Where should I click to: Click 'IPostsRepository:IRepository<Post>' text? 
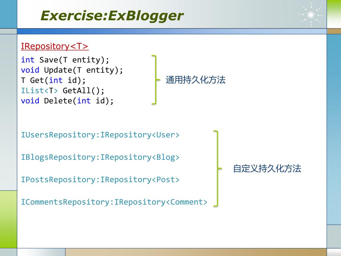pyautogui.click(x=100, y=180)
